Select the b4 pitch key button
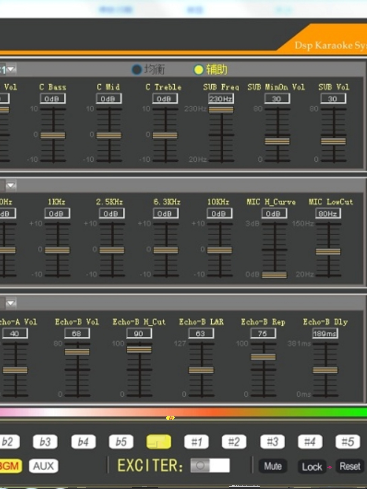The width and height of the screenshot is (367, 489). click(x=83, y=442)
